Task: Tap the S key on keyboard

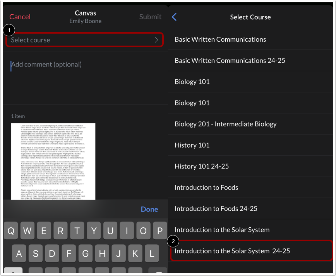Action: (x=36, y=254)
